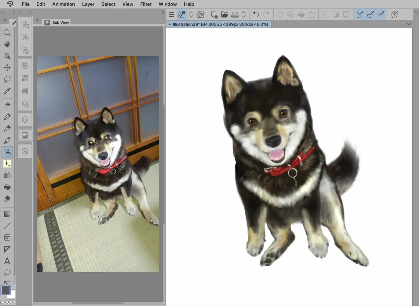Select the transparent color swatch
This screenshot has height=306, width=419.
click(x=8, y=303)
